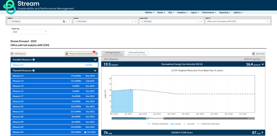Select the Measure 86 row

(x=54, y=117)
